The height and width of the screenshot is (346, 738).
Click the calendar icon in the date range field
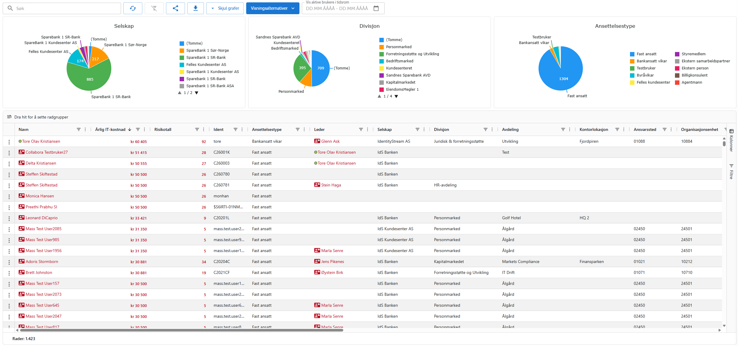click(x=376, y=8)
